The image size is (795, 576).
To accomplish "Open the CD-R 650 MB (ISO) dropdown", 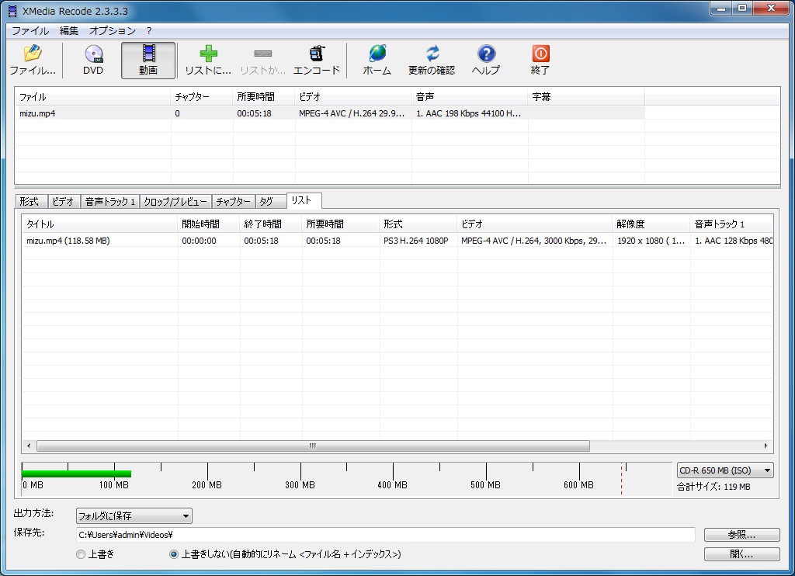I will (x=725, y=470).
